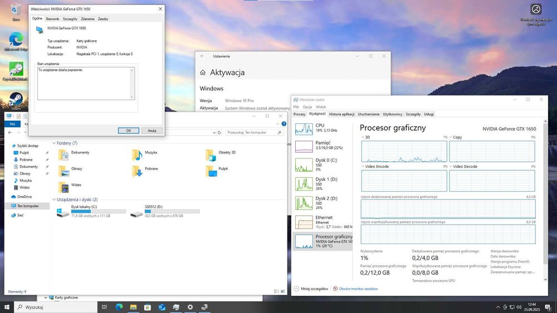This screenshot has height=313, width=557.
Task: Open the Opcje menu in Task Manager
Action: (307, 107)
